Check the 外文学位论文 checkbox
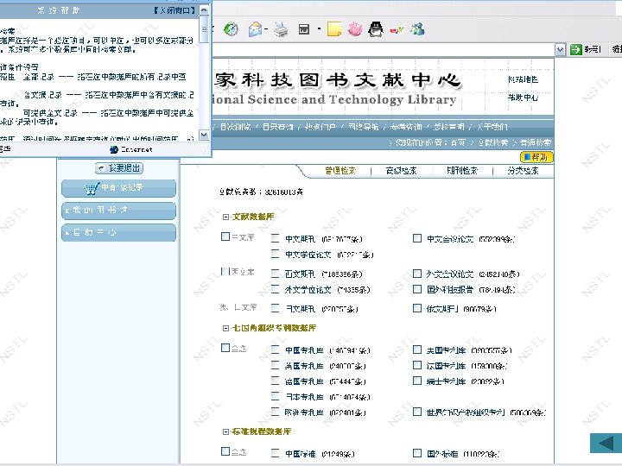Image resolution: width=622 pixels, height=466 pixels. 275,289
